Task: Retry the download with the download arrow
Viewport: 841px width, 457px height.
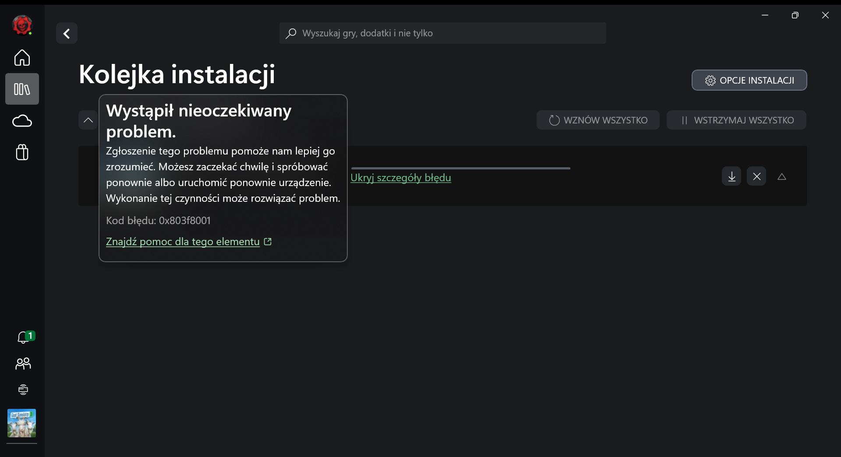Action: click(731, 176)
